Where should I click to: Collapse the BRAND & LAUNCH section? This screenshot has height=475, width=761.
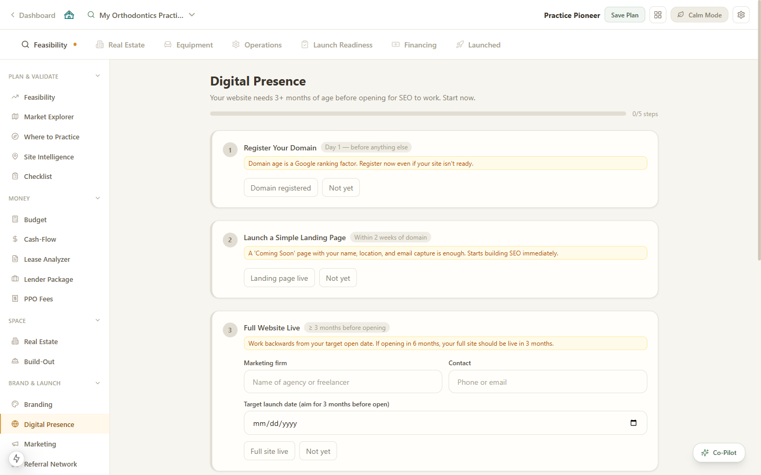pos(98,383)
